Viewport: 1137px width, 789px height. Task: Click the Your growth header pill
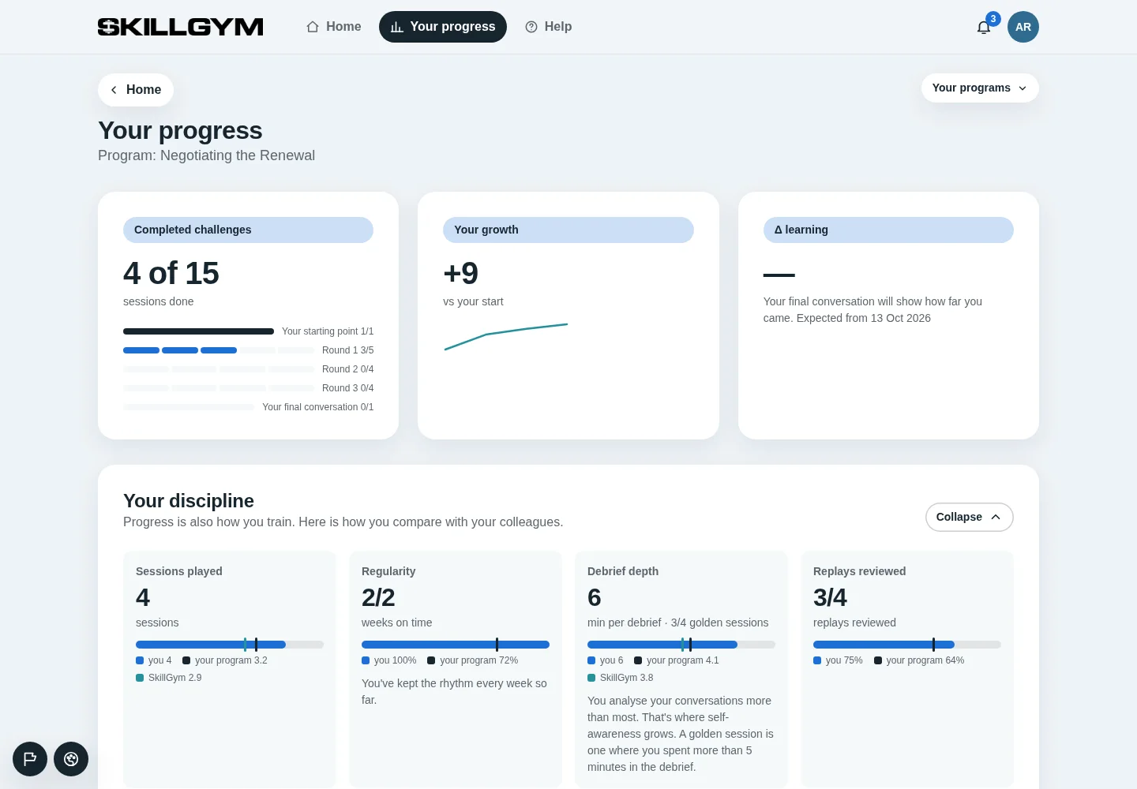[568, 230]
